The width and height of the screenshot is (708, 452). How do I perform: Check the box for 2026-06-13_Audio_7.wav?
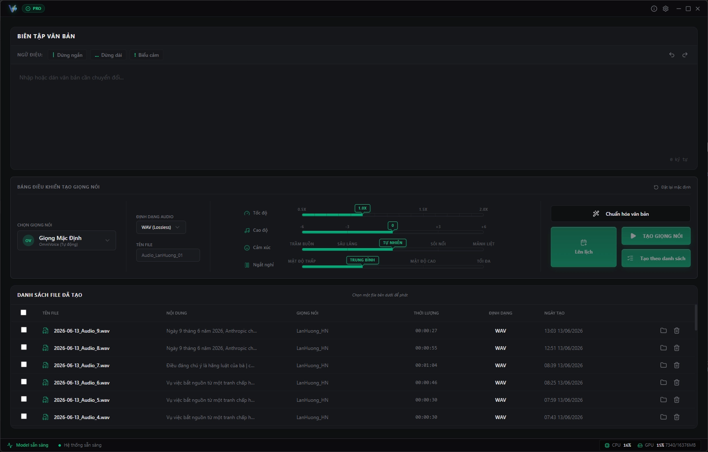[24, 364]
